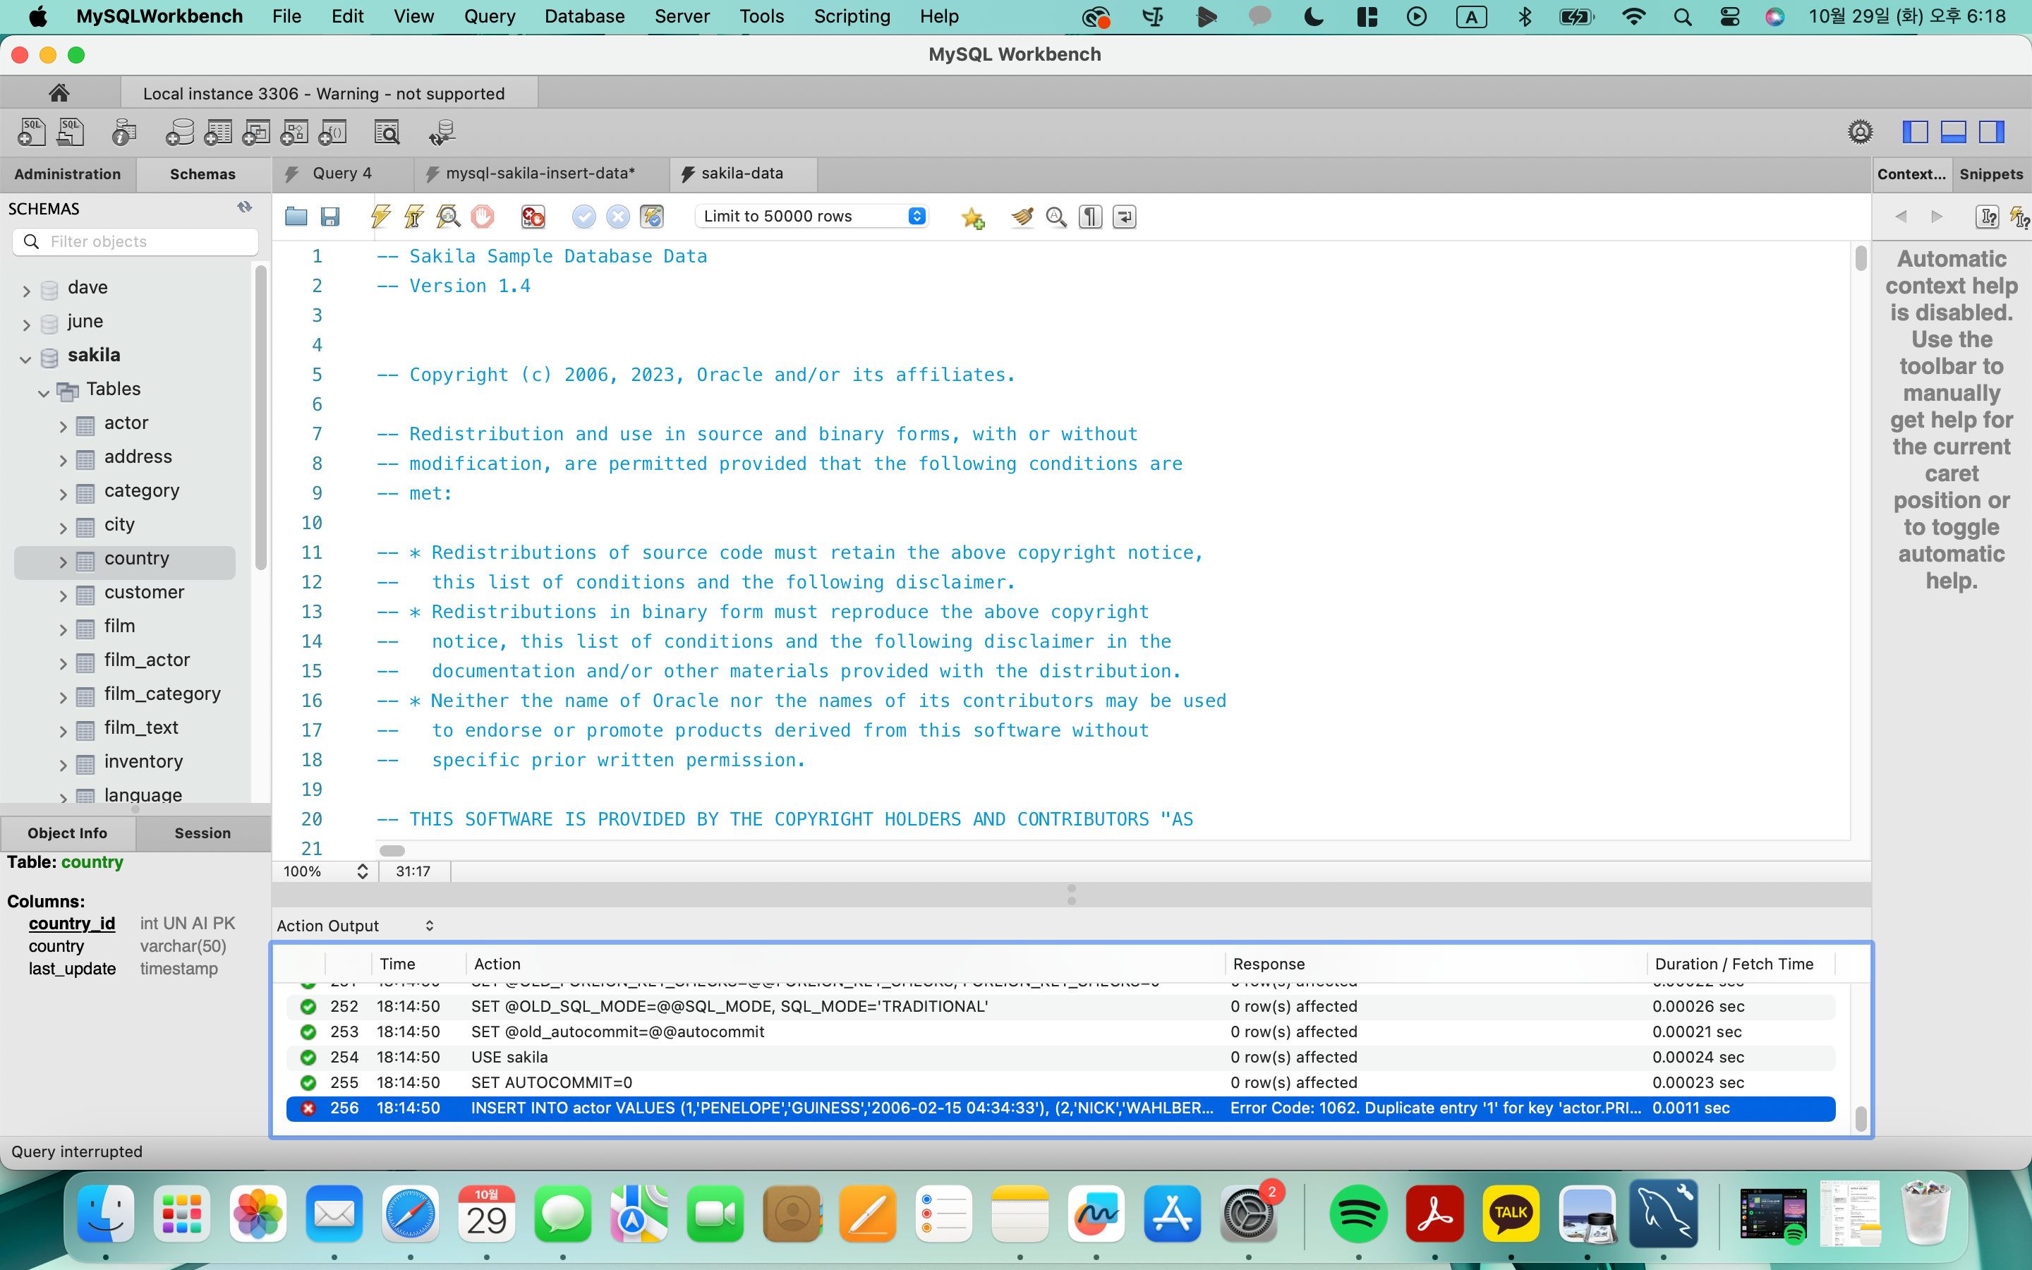The height and width of the screenshot is (1270, 2032).
Task: Expand the country table
Action: (x=63, y=562)
